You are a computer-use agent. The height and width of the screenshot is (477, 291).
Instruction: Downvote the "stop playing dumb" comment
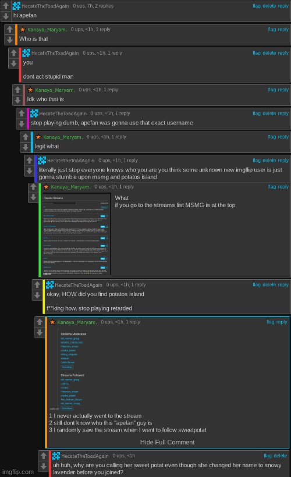click(22, 123)
